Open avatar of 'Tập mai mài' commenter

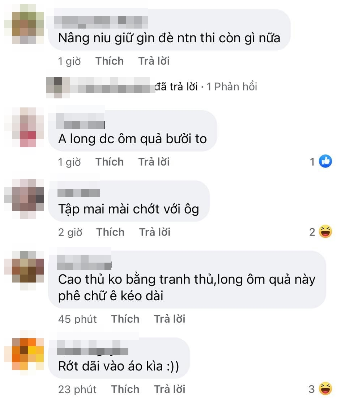(24, 199)
